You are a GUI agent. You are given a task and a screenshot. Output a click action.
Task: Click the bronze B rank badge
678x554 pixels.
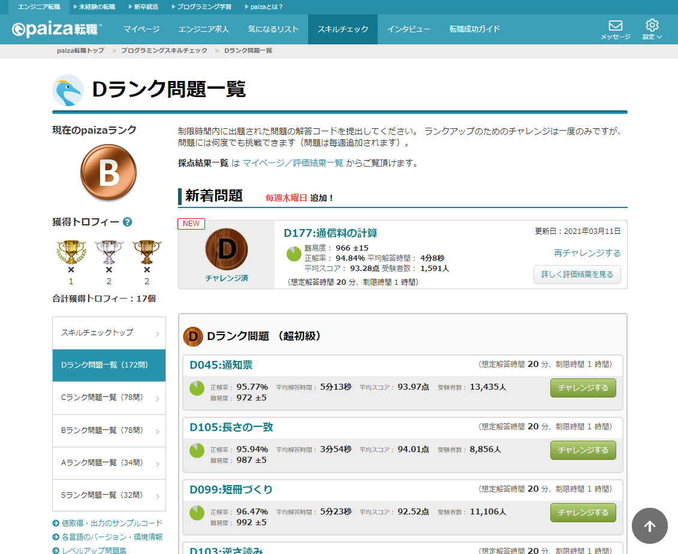point(109,173)
